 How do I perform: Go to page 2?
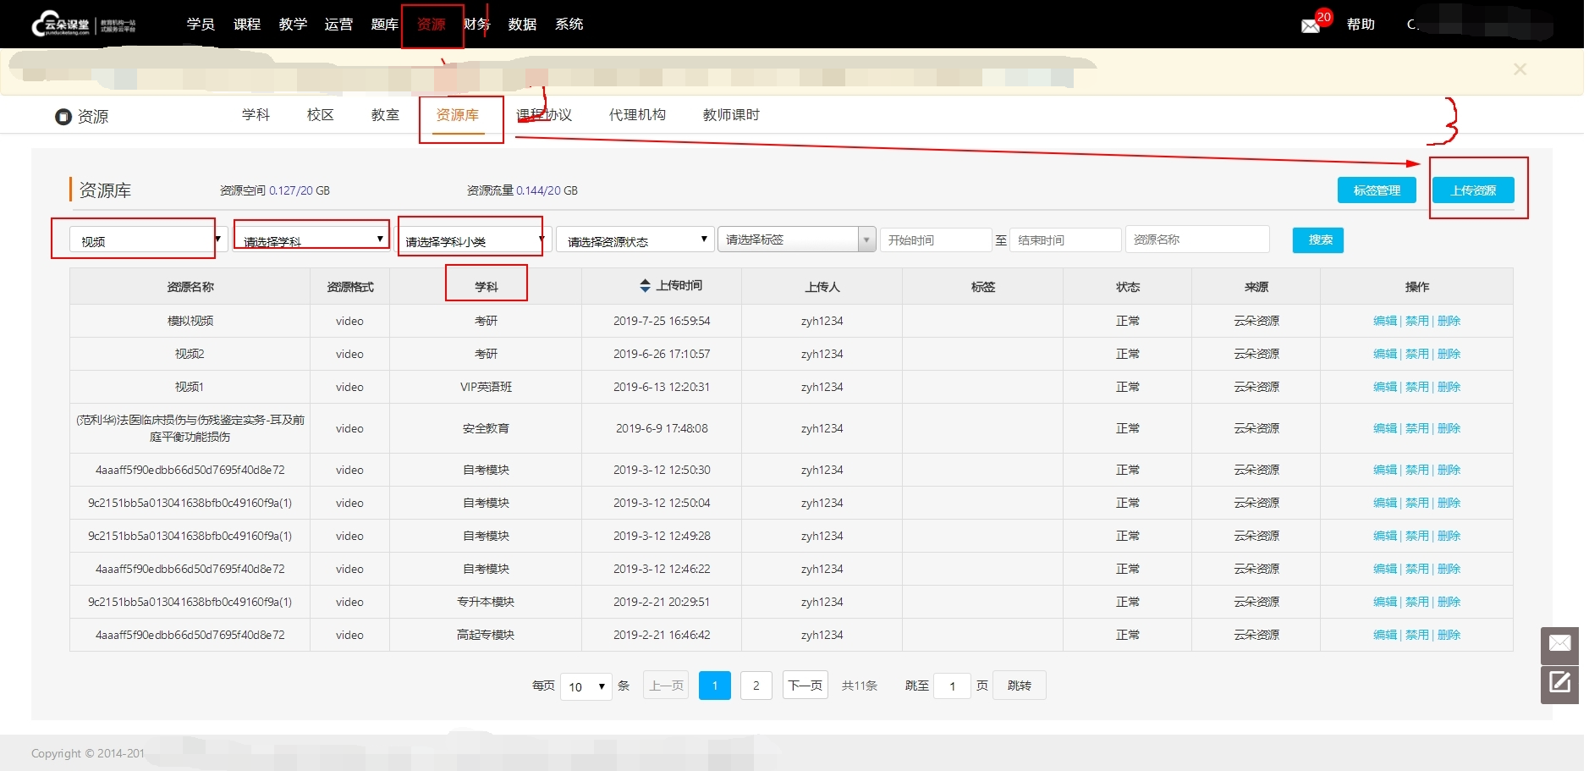[756, 686]
